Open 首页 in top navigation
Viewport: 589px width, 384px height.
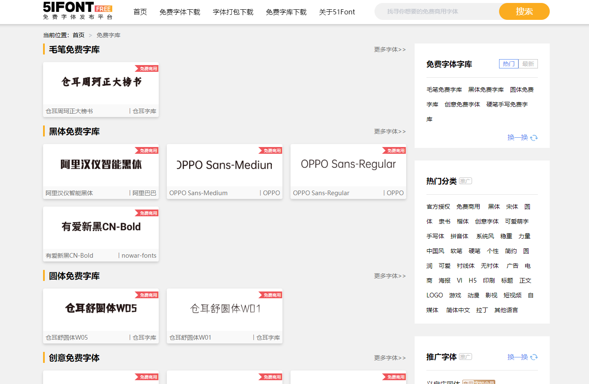140,12
